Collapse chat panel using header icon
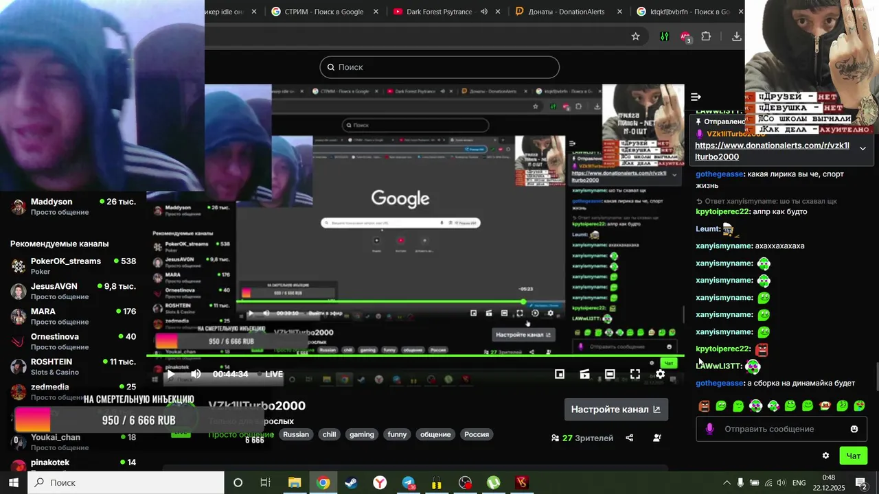 pyautogui.click(x=696, y=97)
